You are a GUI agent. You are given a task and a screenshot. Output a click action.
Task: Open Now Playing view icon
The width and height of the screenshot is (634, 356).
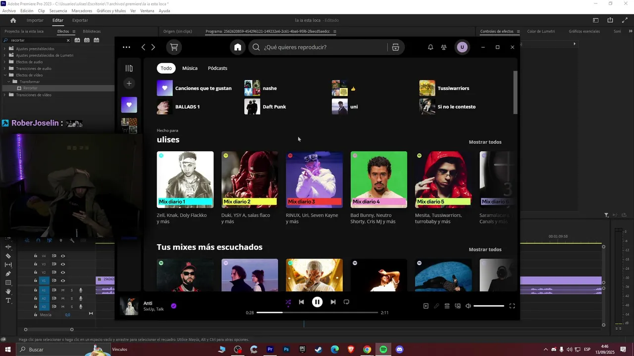pyautogui.click(x=426, y=306)
